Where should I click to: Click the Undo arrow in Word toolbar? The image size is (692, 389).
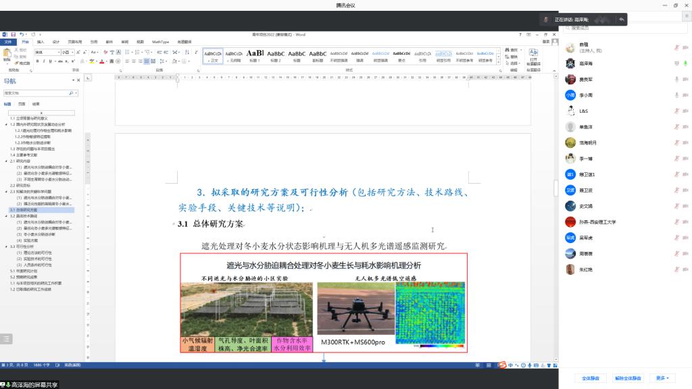(x=22, y=34)
